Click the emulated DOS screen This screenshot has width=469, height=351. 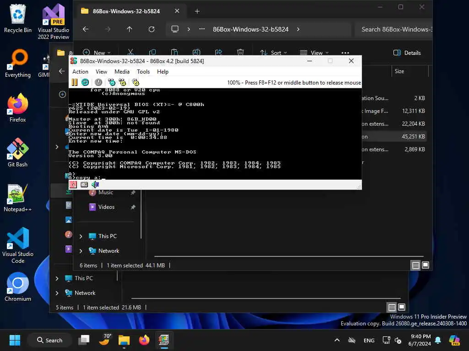point(215,134)
